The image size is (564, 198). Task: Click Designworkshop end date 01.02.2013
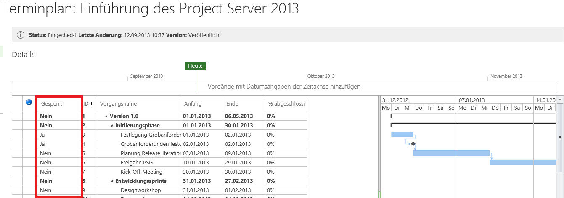[x=238, y=190]
